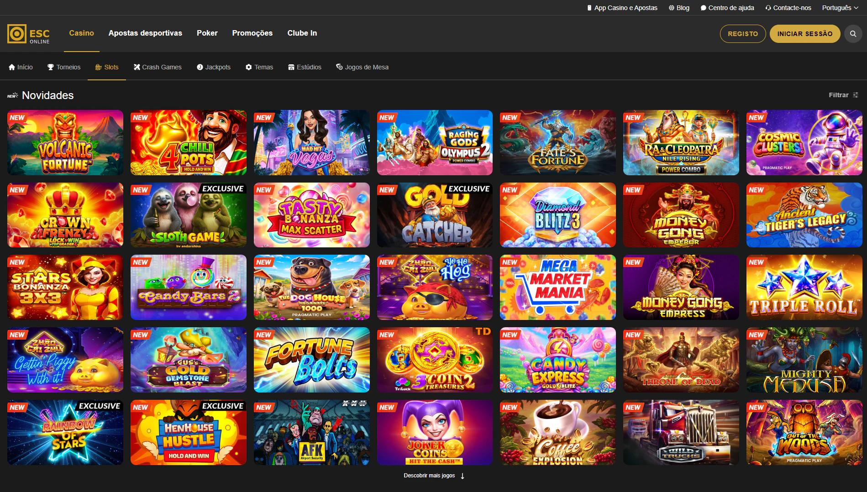The height and width of the screenshot is (492, 867).
Task: Click the Contacte-nos headset icon
Action: [768, 8]
